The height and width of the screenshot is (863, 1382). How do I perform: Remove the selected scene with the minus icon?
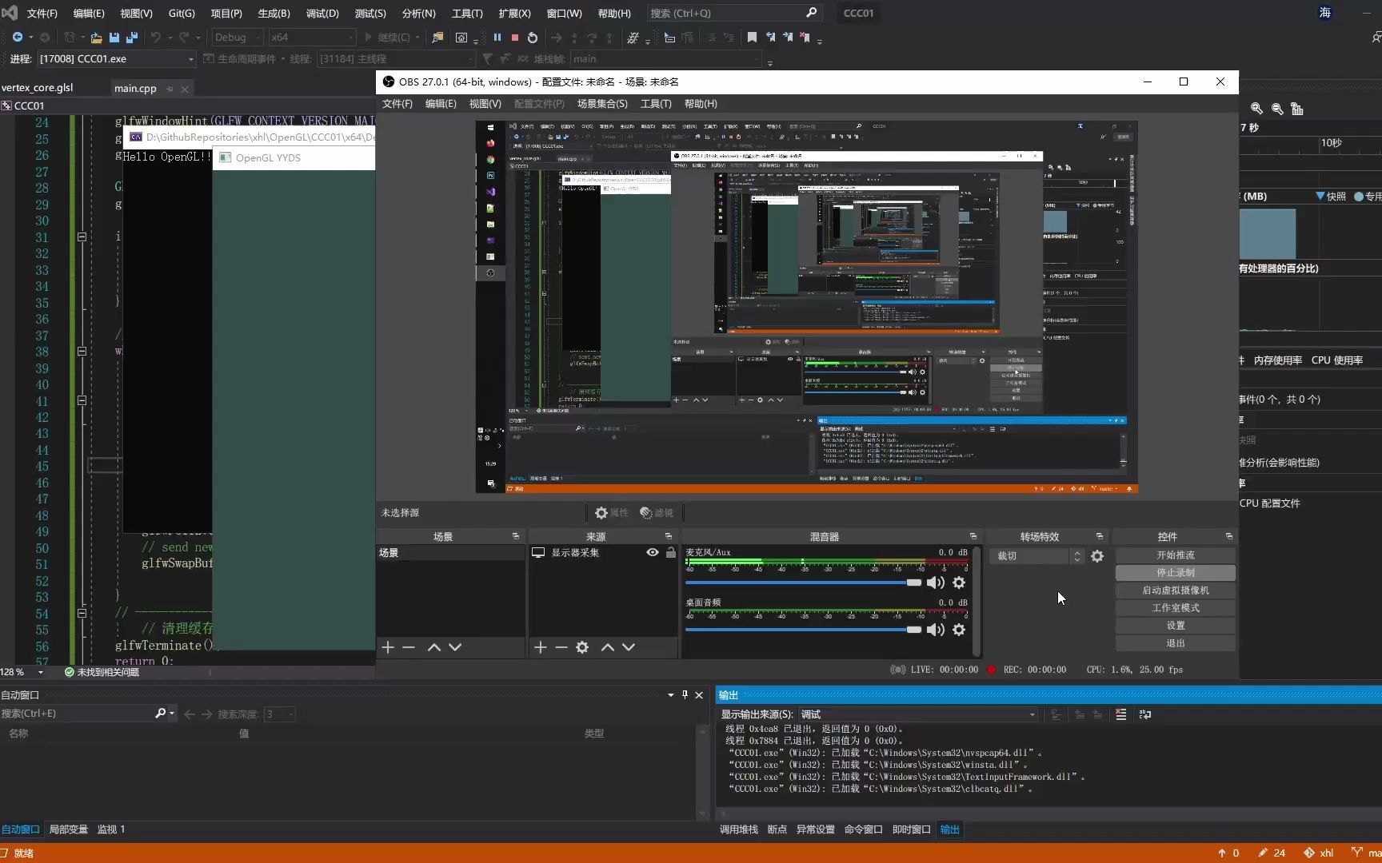(x=409, y=647)
